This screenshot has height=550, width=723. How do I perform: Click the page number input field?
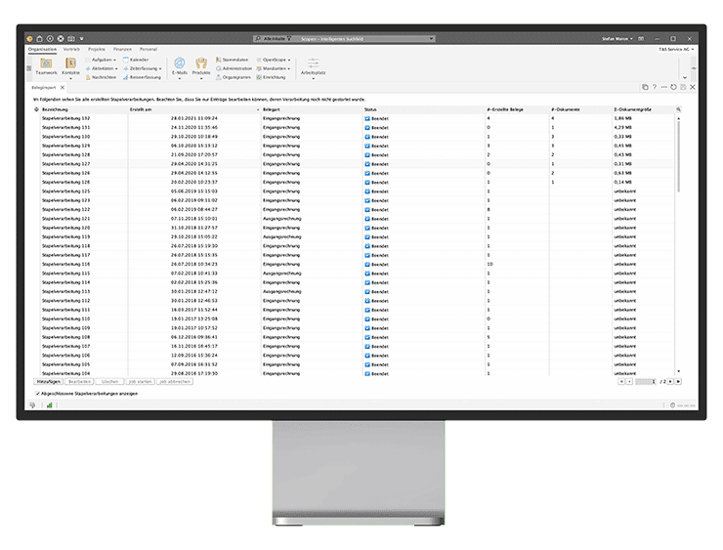(x=646, y=382)
